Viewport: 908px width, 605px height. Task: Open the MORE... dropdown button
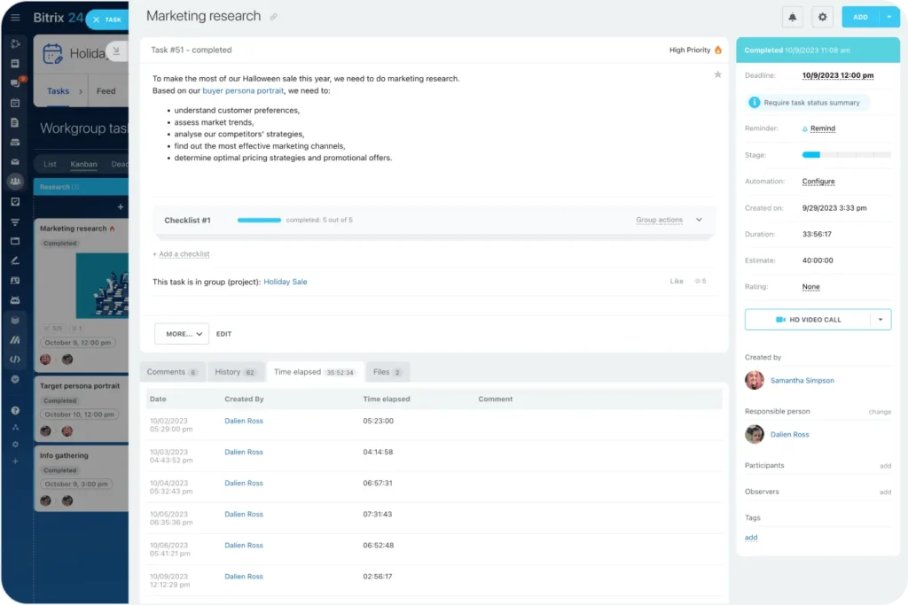pos(181,334)
